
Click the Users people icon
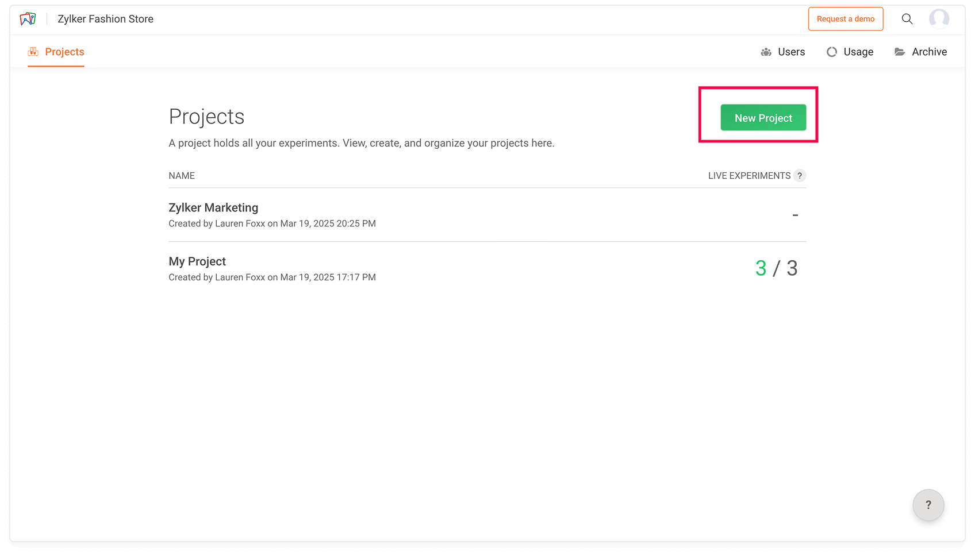coord(766,52)
